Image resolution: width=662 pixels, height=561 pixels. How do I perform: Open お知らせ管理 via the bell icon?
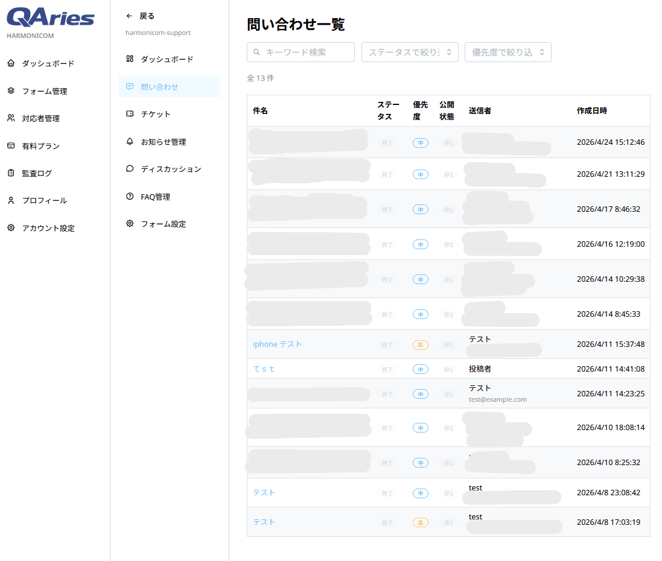point(129,141)
